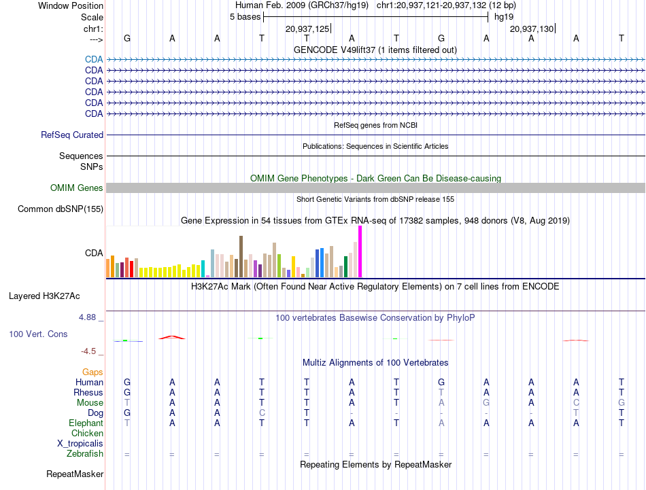Viewport: 646px width, 490px height.
Task: Click the red PhyloP conservation peak
Action: tap(172, 337)
